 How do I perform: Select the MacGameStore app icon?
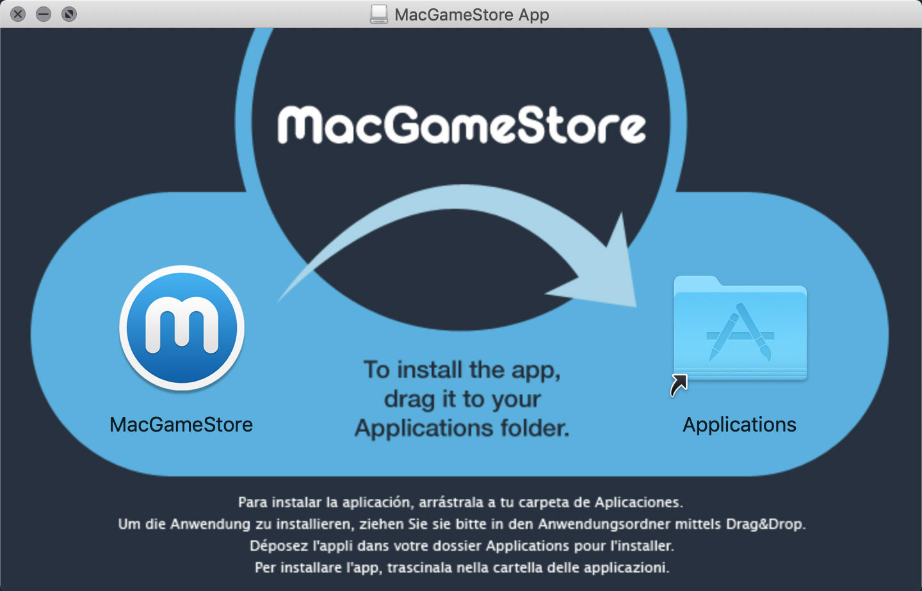click(x=182, y=328)
